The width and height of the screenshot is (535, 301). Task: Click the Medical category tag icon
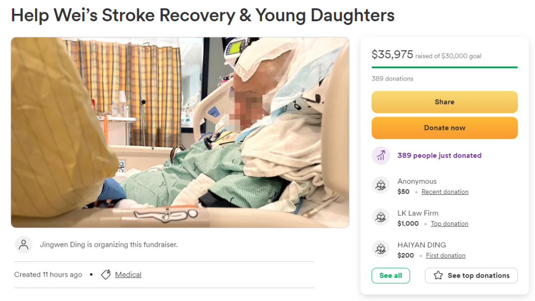tap(106, 274)
